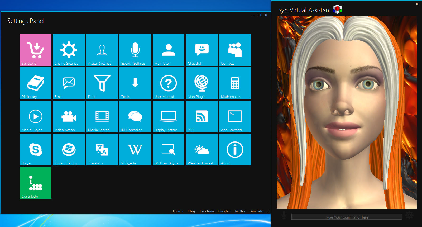Open the Contacts tile
This screenshot has height=227, width=422.
[x=235, y=50]
